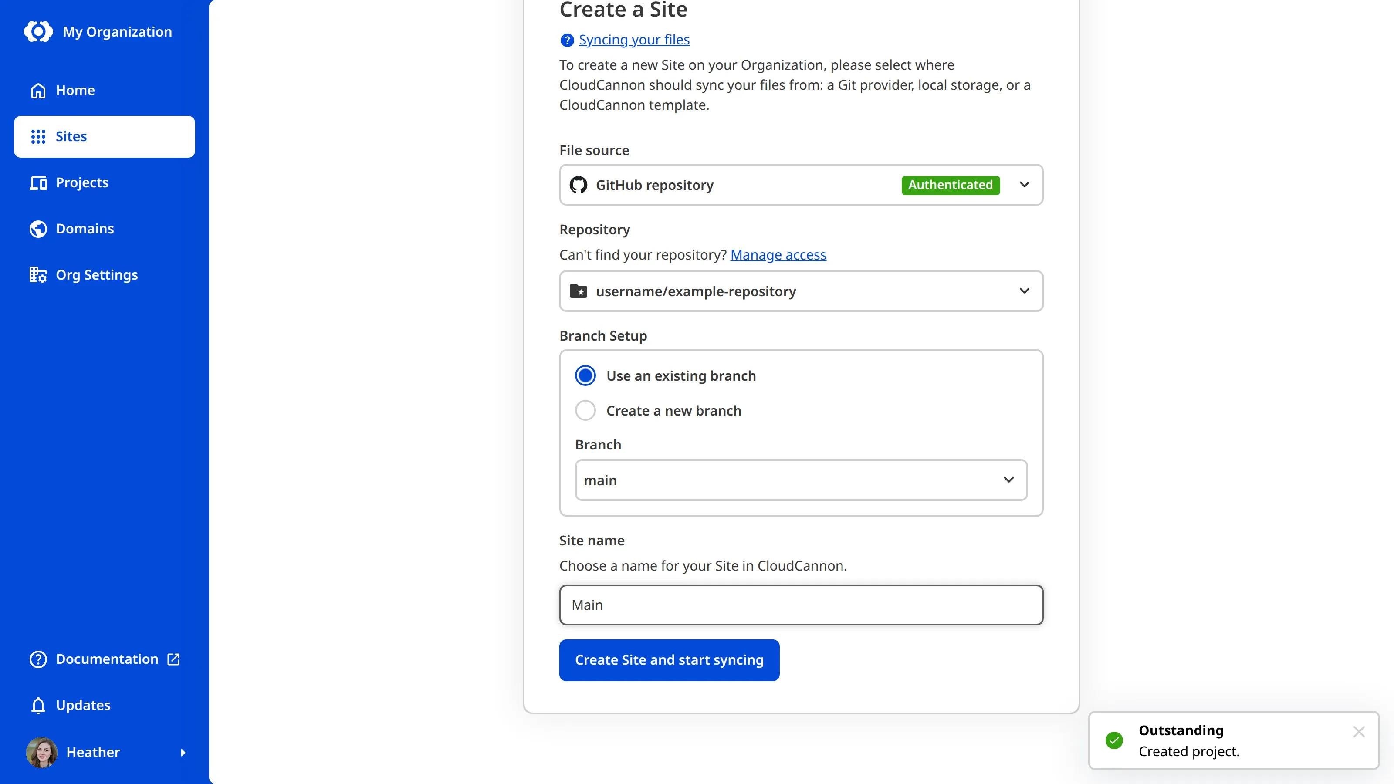Click the Home house icon
Screen dimensions: 1394x784
click(38, 90)
